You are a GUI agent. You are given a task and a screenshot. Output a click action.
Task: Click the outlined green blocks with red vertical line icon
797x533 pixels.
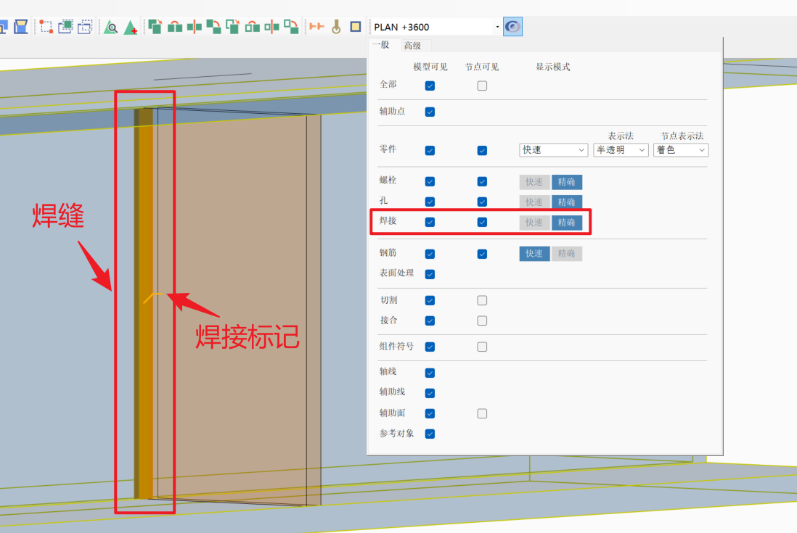(x=272, y=26)
